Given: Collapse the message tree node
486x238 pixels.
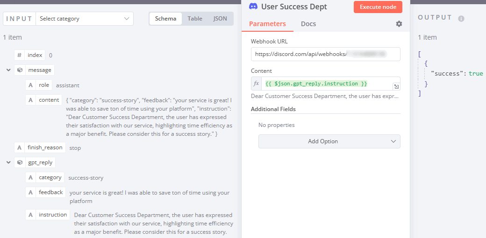Looking at the screenshot, I should coord(8,70).
